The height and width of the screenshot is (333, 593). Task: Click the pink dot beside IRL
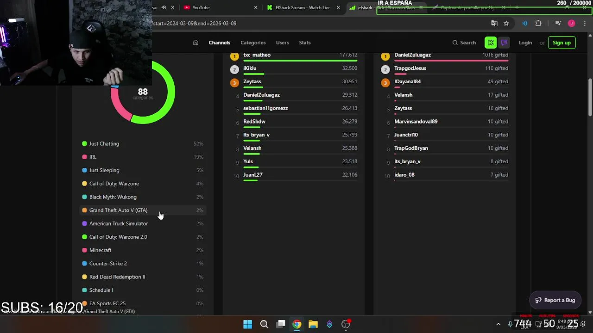click(x=84, y=157)
